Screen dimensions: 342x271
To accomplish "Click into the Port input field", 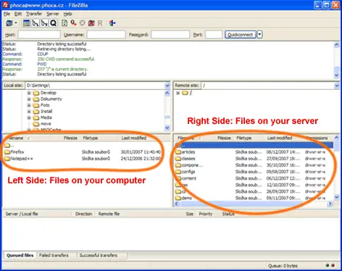I will click(x=214, y=35).
